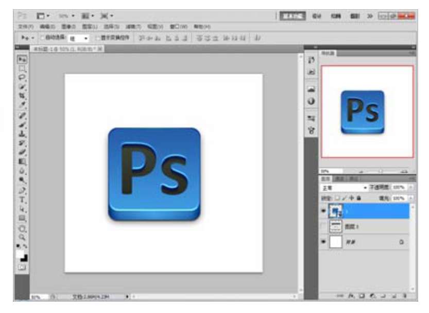This screenshot has width=429, height=313.
Task: Open the Image menu
Action: pos(68,27)
